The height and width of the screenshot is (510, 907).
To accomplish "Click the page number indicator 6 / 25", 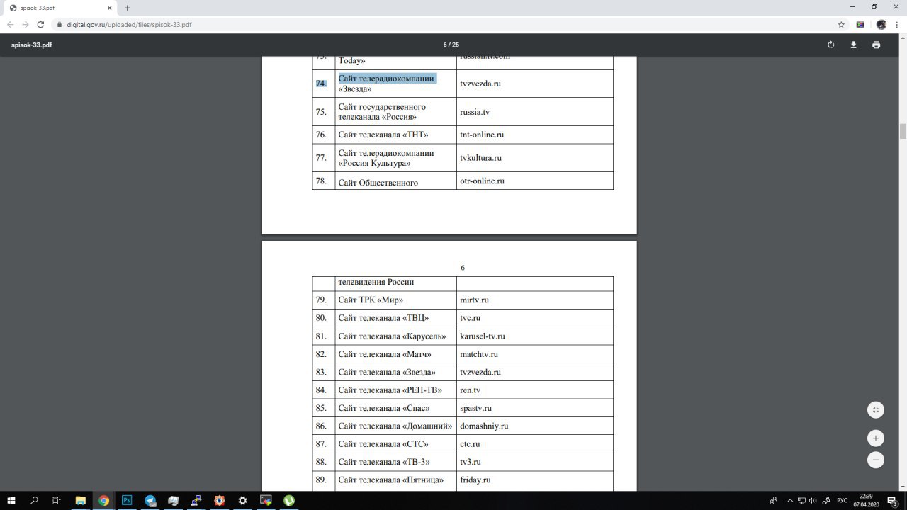I will (451, 45).
